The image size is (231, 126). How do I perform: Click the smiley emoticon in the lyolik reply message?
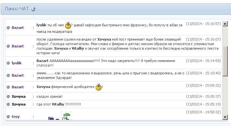coord(68,25)
